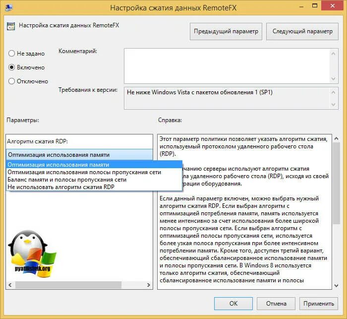
Task: Maximize the RemoteFX settings window
Action: [314, 6]
